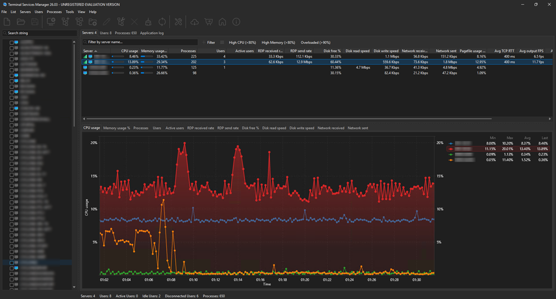Apply the High CPU (>80%) filter
Image resolution: width=556 pixels, height=299 pixels.
[x=242, y=42]
